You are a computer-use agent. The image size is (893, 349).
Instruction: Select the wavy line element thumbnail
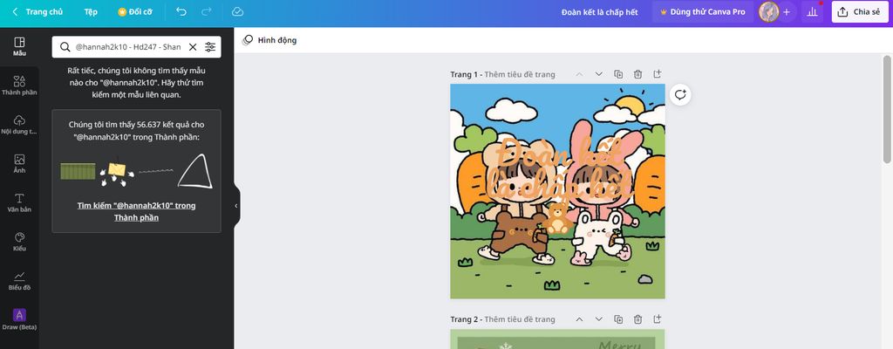click(155, 170)
